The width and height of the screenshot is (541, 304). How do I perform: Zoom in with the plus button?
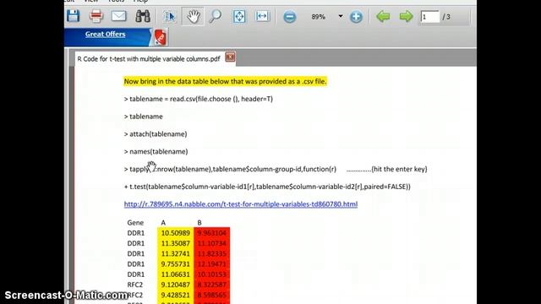coord(356,17)
